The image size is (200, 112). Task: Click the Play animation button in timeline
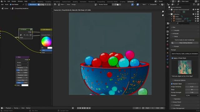85,108
